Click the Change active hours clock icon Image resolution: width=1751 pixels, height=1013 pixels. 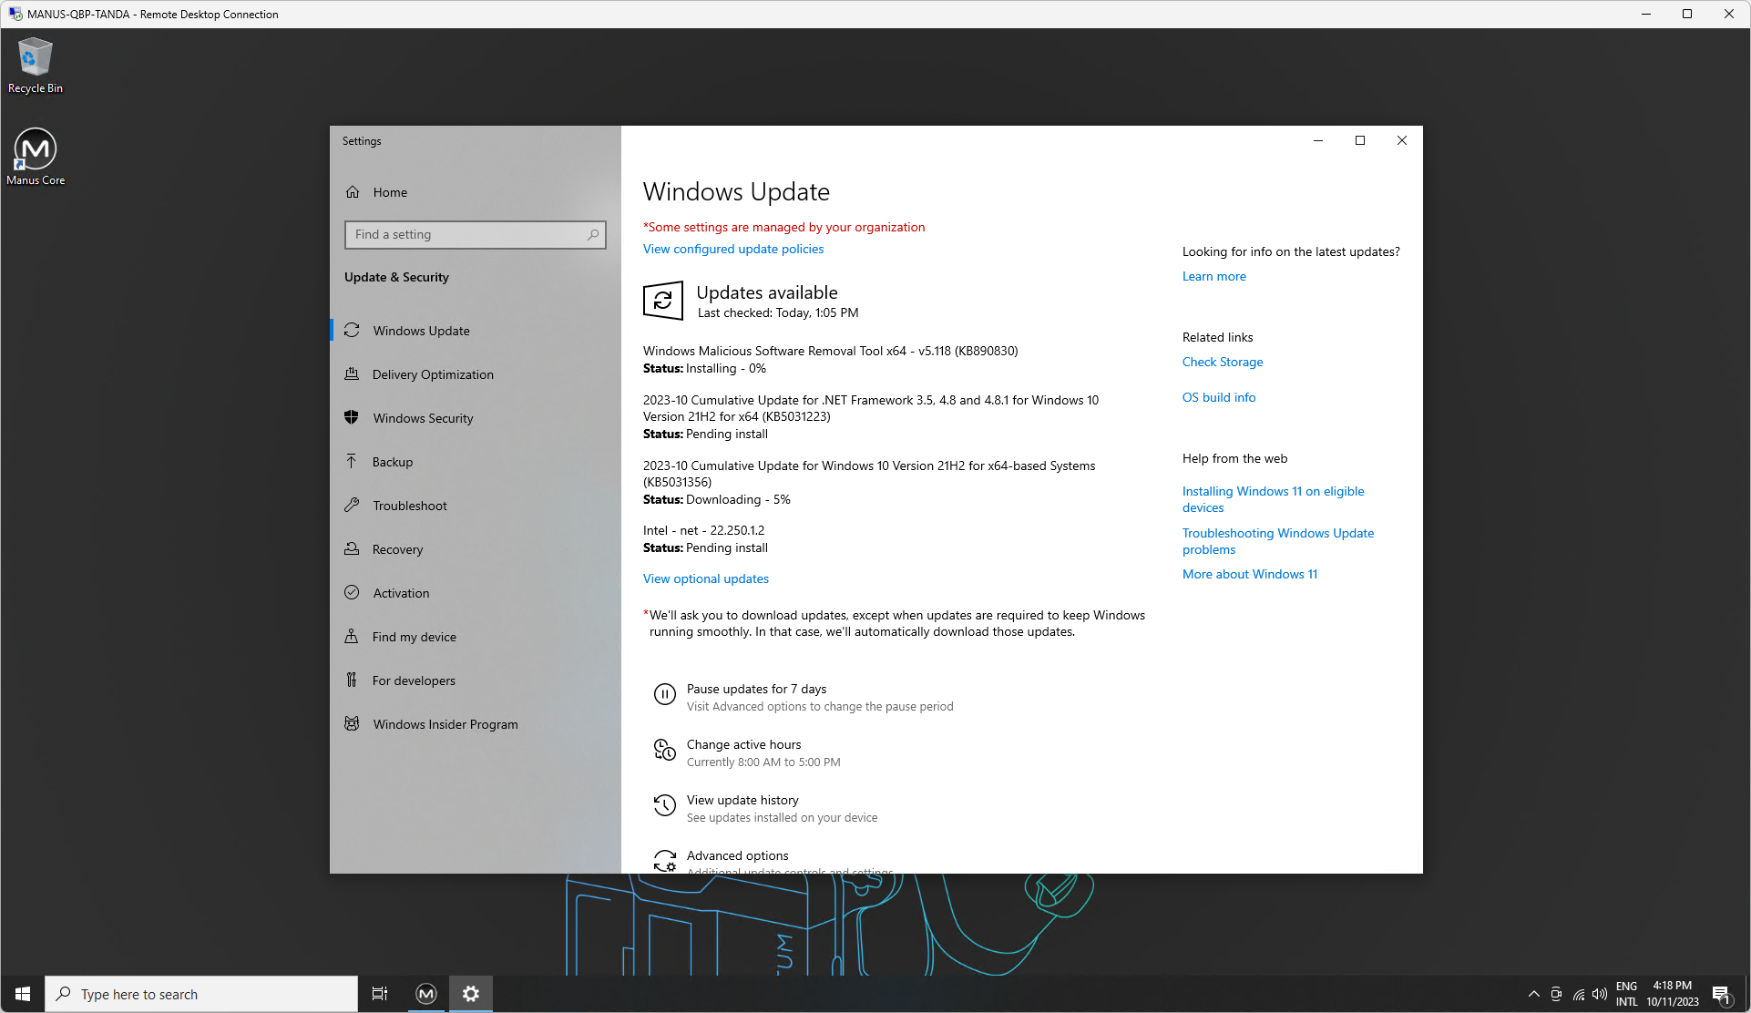coord(664,751)
